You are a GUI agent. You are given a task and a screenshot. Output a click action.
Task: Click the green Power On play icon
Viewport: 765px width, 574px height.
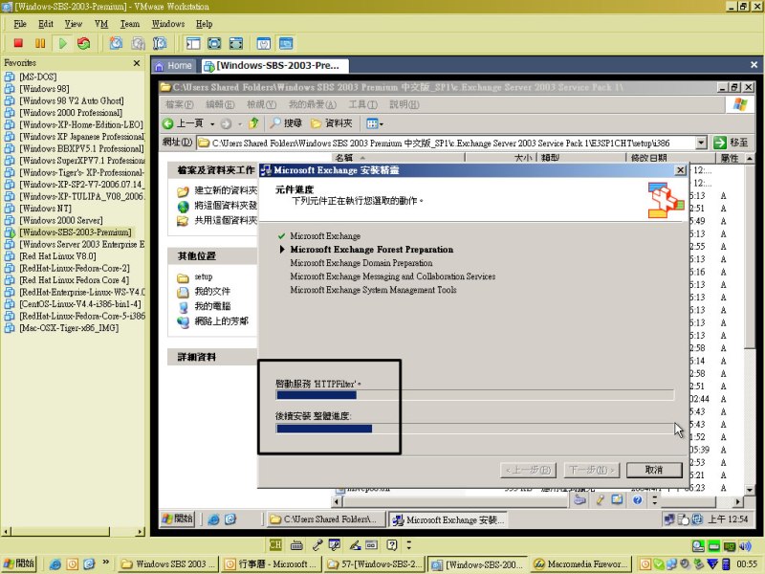coord(62,43)
